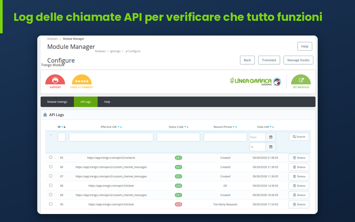Focus the Status Code filter field

pos(178,137)
